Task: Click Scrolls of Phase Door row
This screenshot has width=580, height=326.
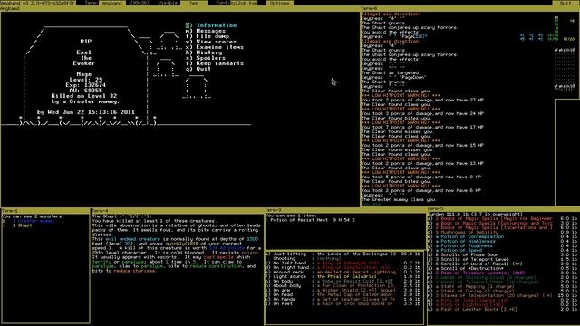Action: click(x=502, y=254)
